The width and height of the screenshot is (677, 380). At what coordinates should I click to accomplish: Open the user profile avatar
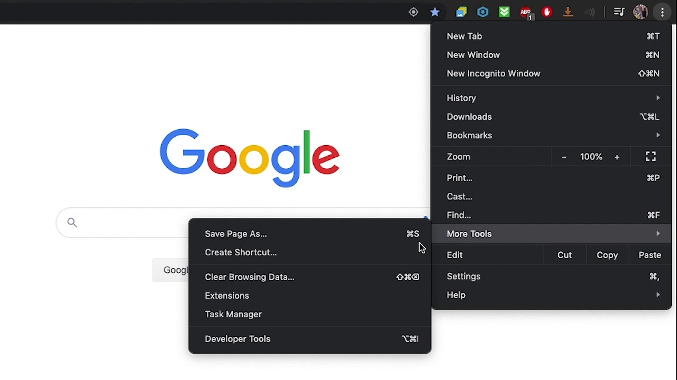coord(641,12)
